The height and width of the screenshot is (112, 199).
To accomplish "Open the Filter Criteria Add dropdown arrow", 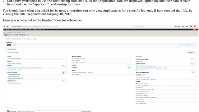I will click(x=66, y=72).
